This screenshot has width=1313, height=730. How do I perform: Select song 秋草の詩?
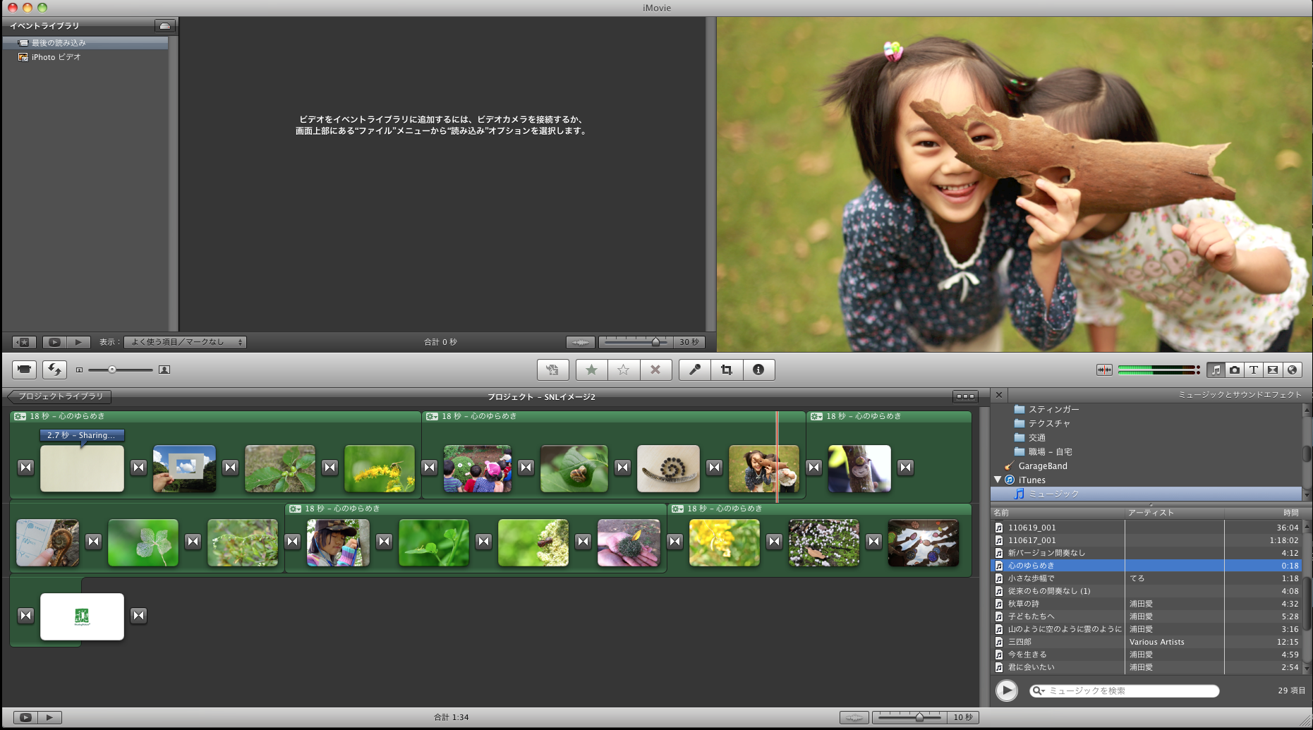(1146, 604)
